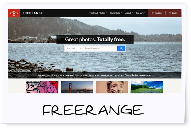Click the Enter Keywords search field
Screen dimensions: 191x128
(100, 48)
